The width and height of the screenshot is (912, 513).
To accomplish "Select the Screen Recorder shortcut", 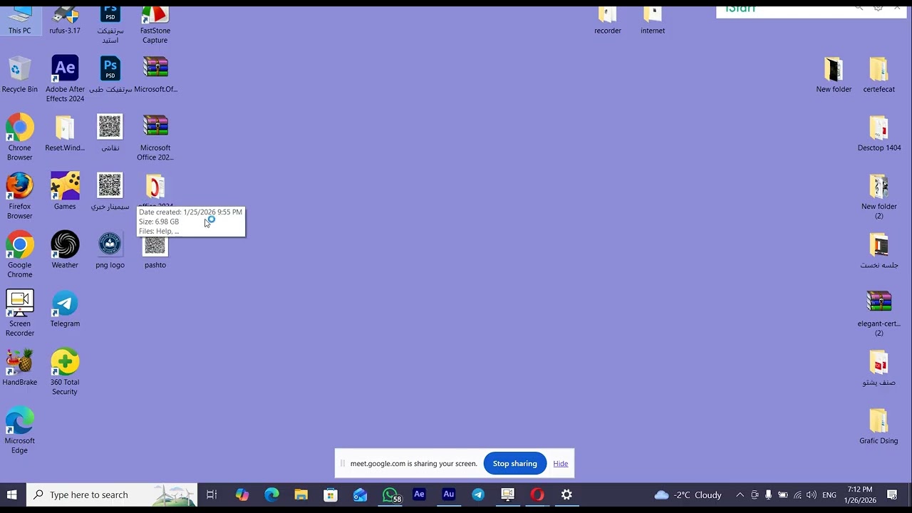I will (20, 313).
